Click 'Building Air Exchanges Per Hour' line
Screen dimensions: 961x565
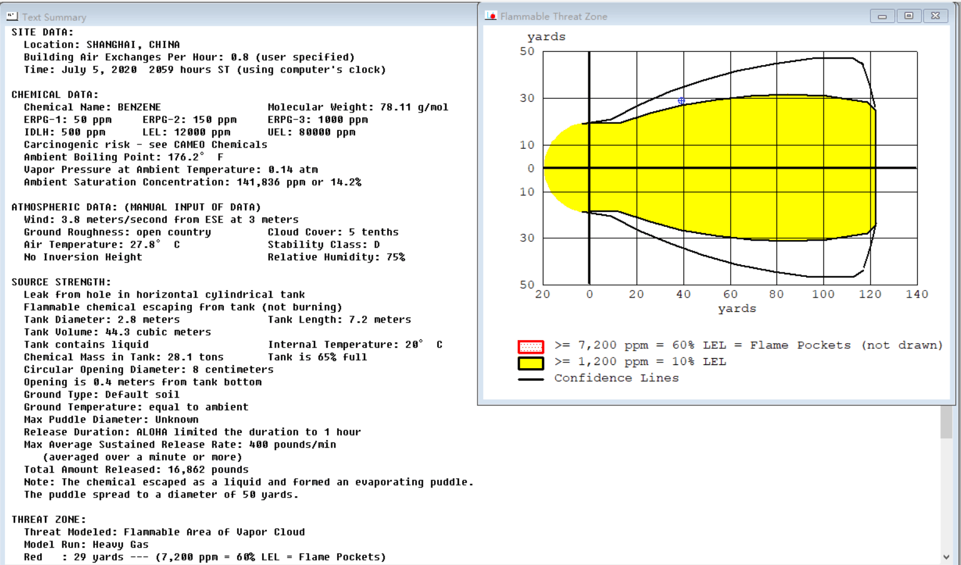click(189, 57)
